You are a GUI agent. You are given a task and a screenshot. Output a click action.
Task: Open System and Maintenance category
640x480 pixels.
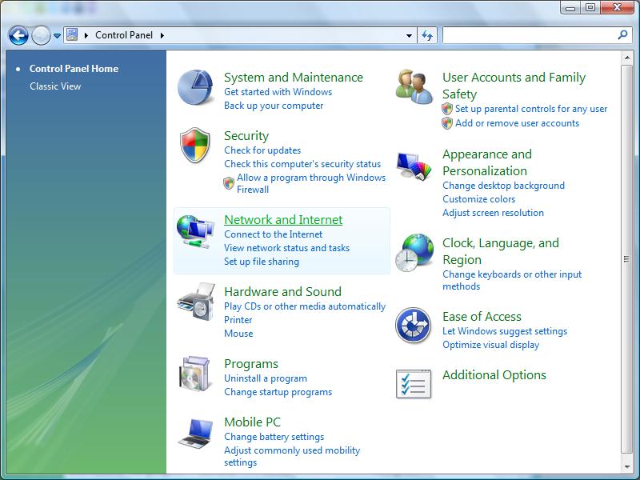294,77
